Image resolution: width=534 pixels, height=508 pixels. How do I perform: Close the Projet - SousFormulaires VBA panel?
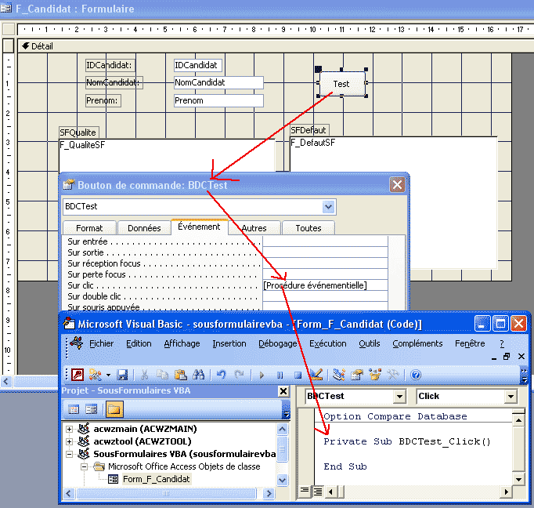pyautogui.click(x=283, y=391)
